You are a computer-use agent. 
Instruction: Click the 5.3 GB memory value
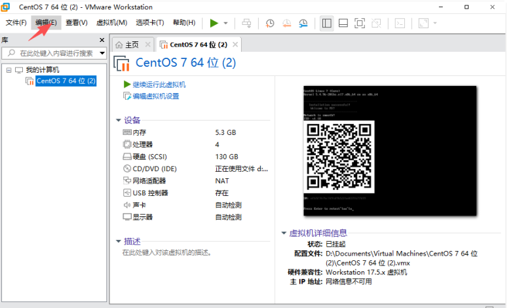[x=225, y=132]
